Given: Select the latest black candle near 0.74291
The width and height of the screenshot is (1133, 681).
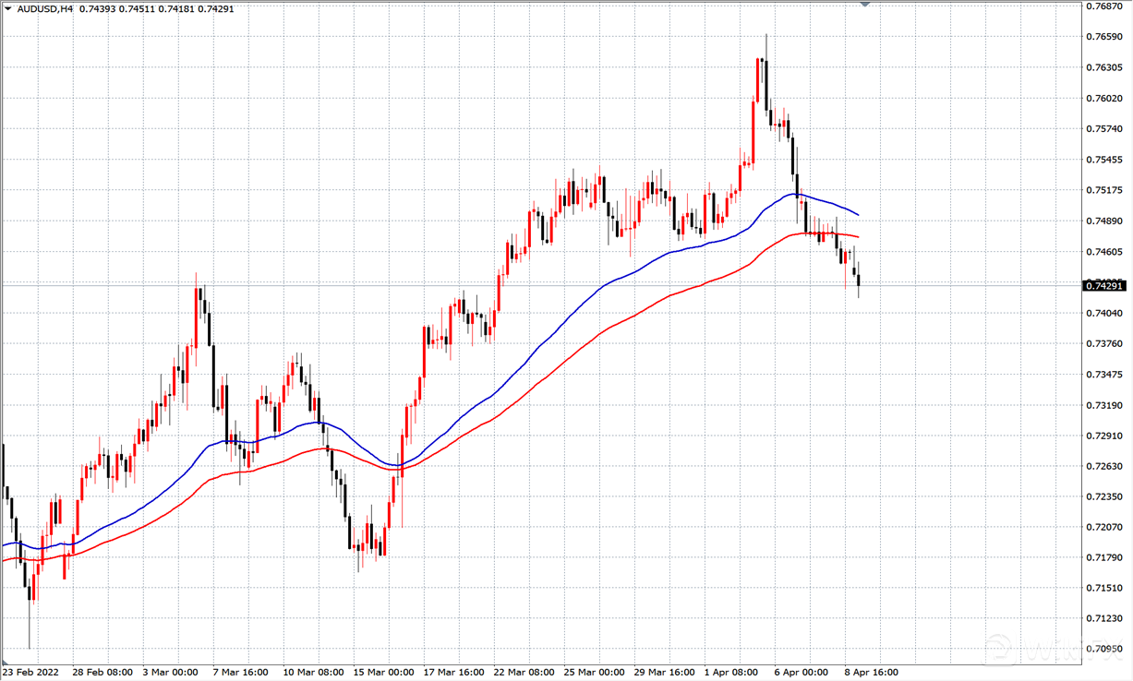Looking at the screenshot, I should coord(859,280).
